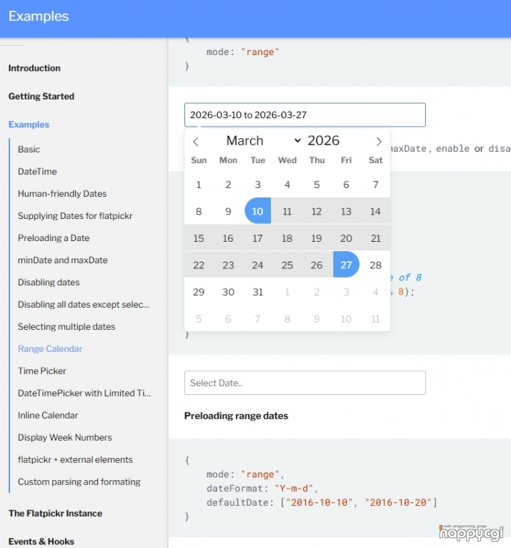The height and width of the screenshot is (548, 511).
Task: Open minDate and maxDate example
Action: click(x=63, y=260)
